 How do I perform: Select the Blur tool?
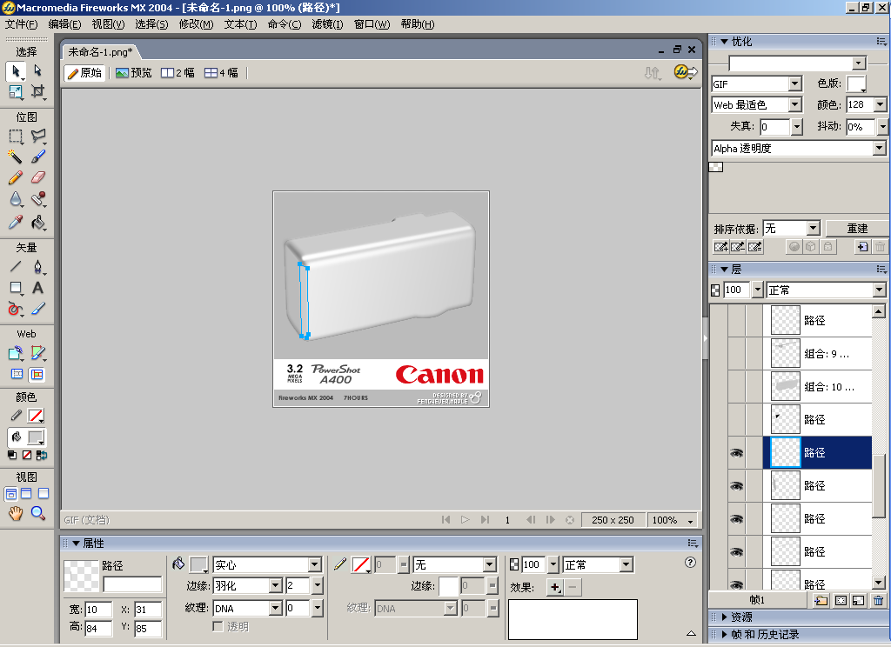(x=16, y=199)
